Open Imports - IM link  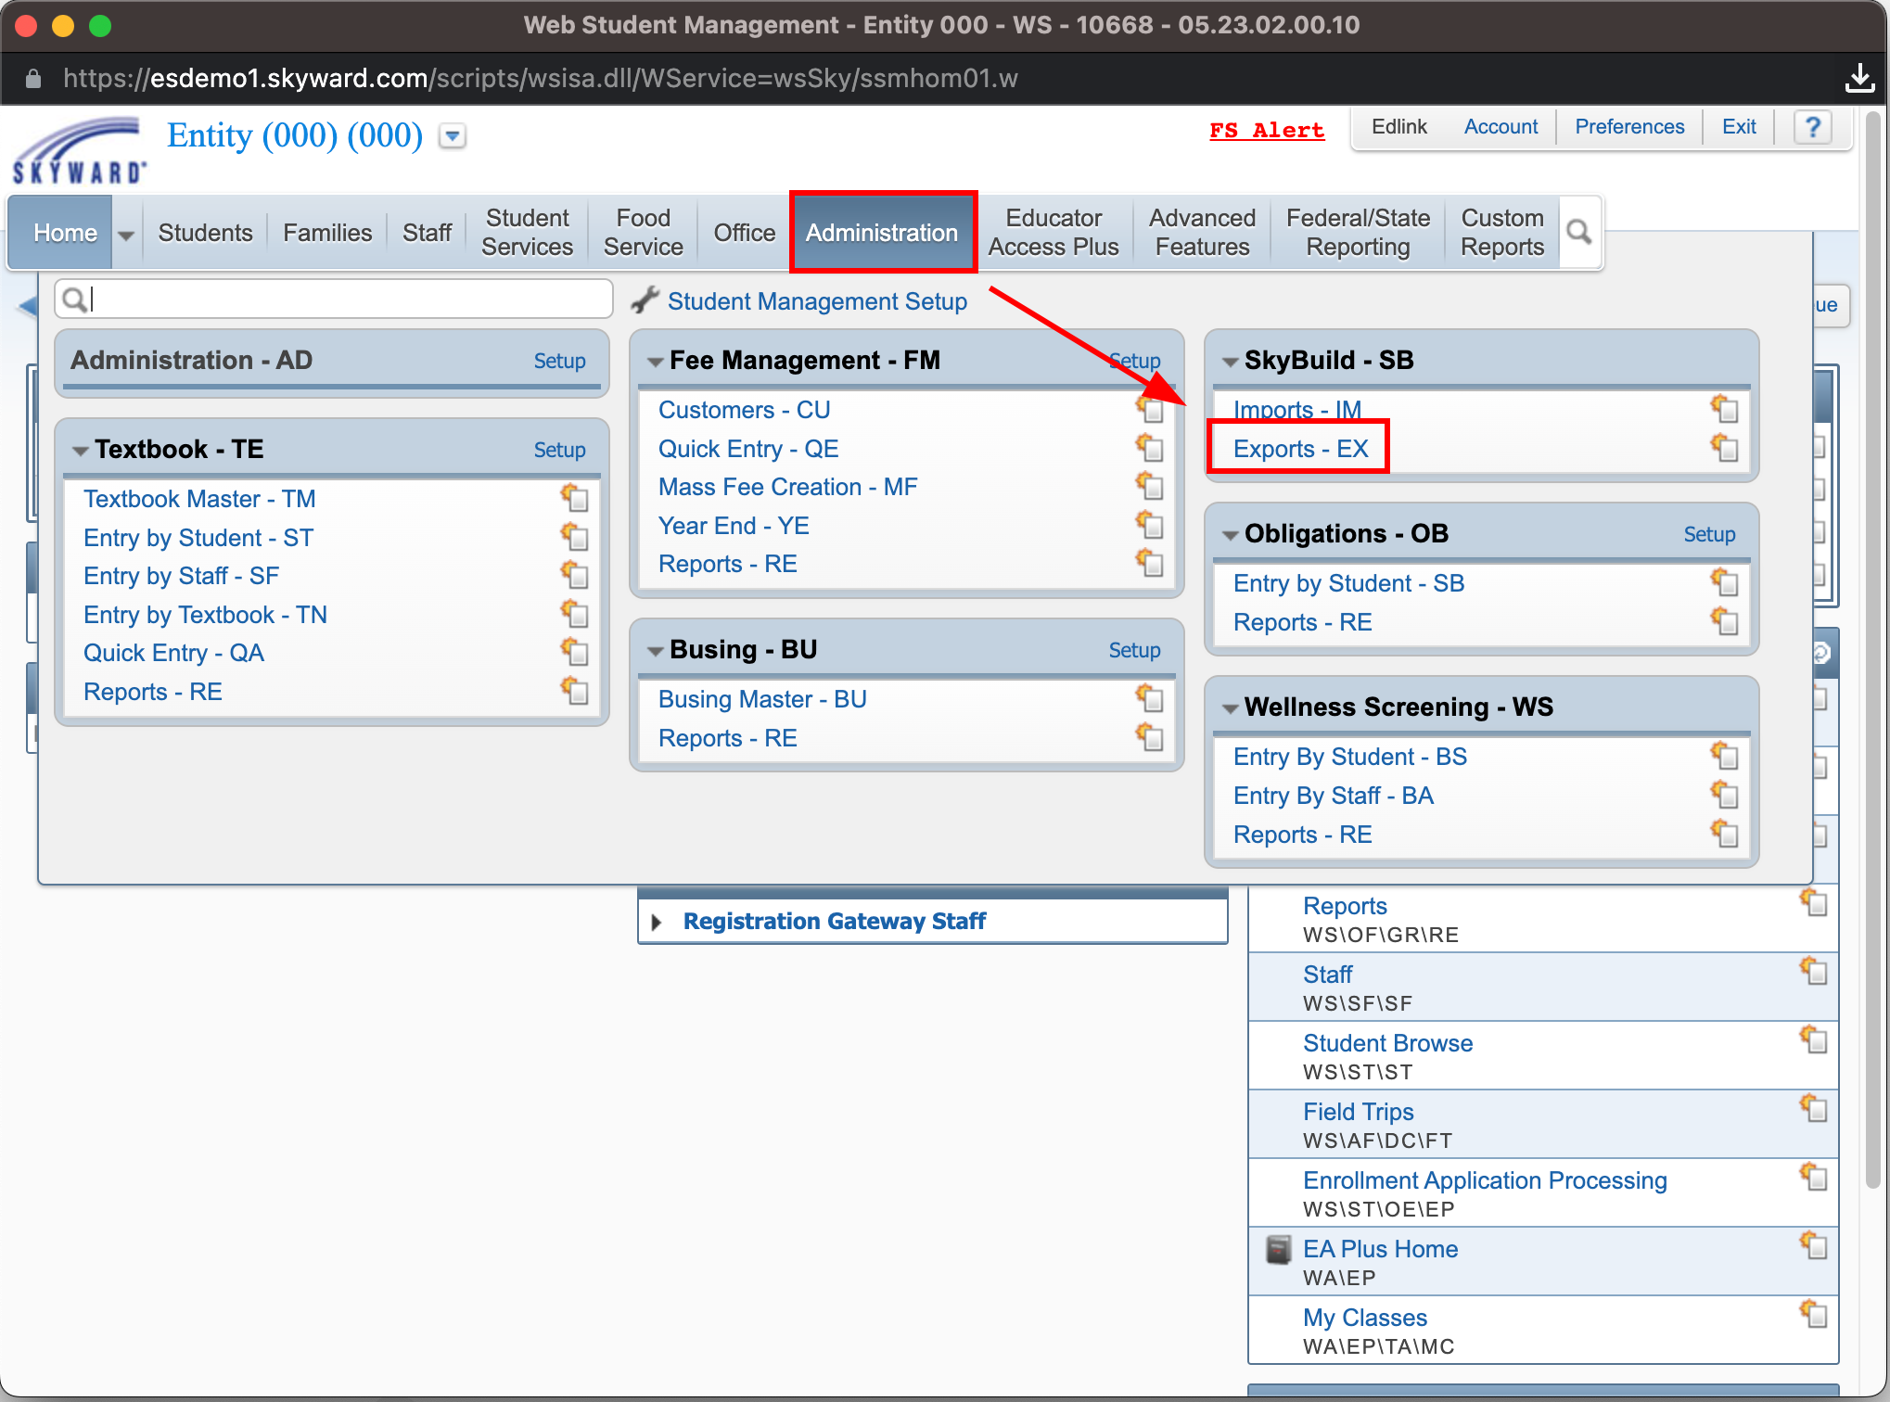tap(1297, 410)
